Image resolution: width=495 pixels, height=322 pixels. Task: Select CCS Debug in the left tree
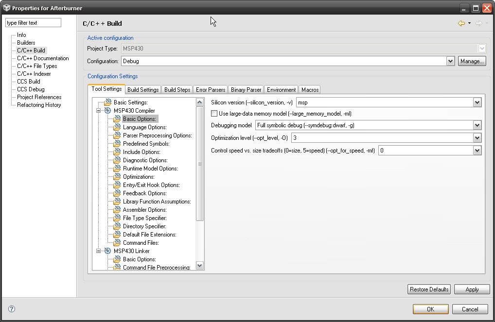(31, 89)
